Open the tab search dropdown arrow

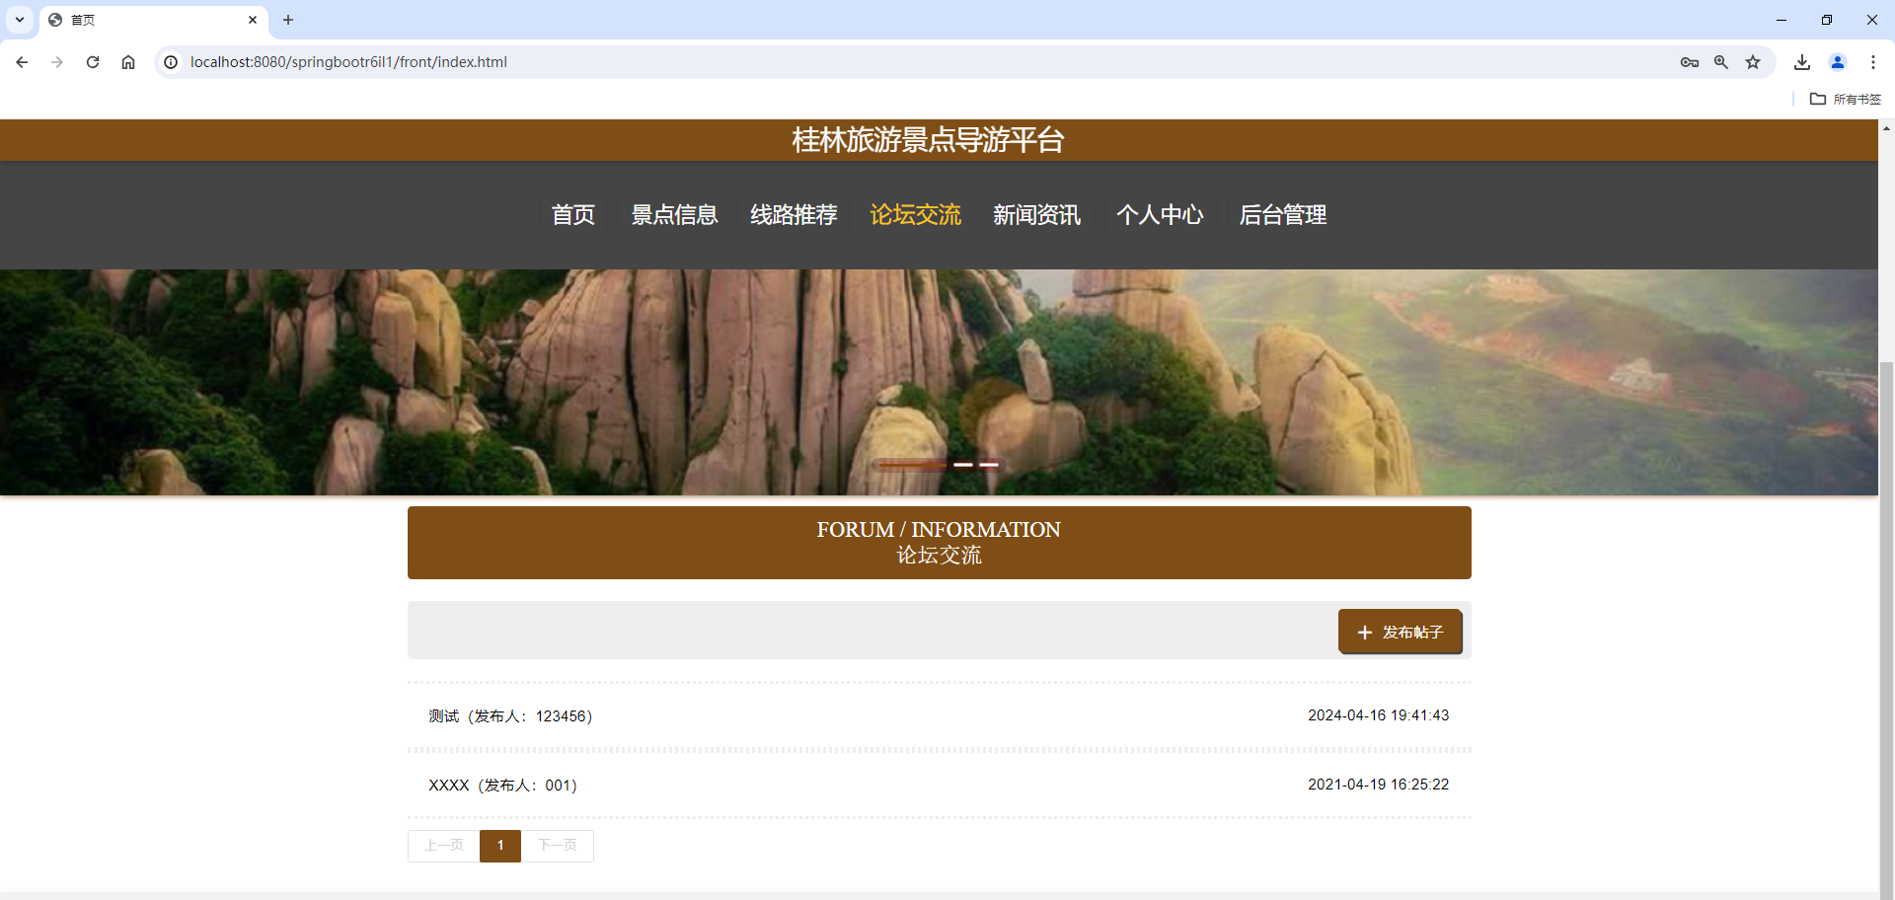point(19,20)
